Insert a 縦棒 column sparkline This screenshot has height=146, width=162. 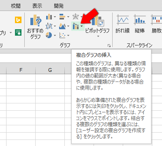point(140,24)
